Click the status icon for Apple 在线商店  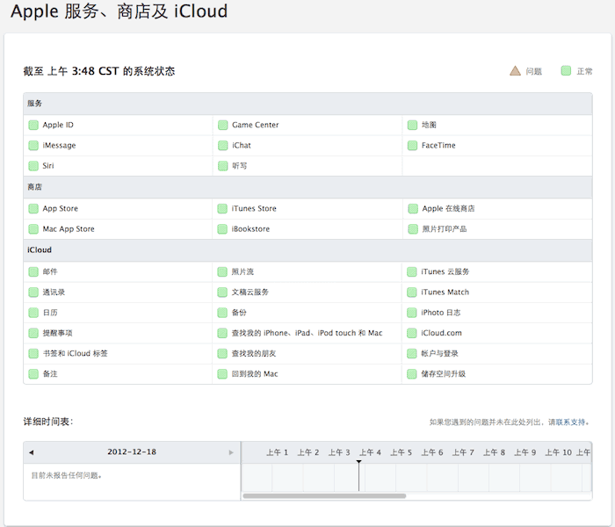(x=413, y=209)
